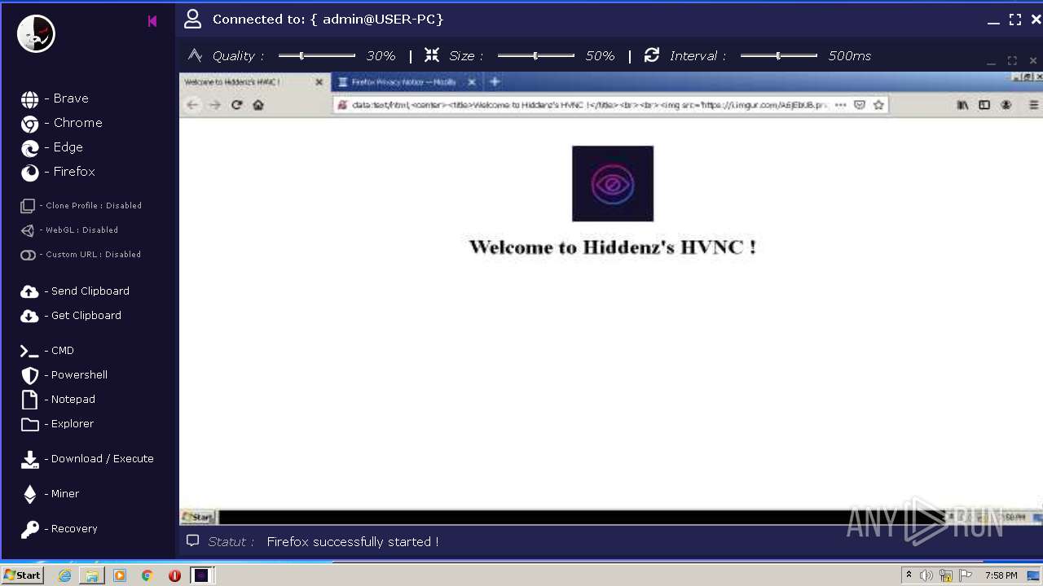This screenshot has height=586, width=1043.
Task: Close the Welcome to Hiddenz's HVNC tab
Action: coord(319,82)
